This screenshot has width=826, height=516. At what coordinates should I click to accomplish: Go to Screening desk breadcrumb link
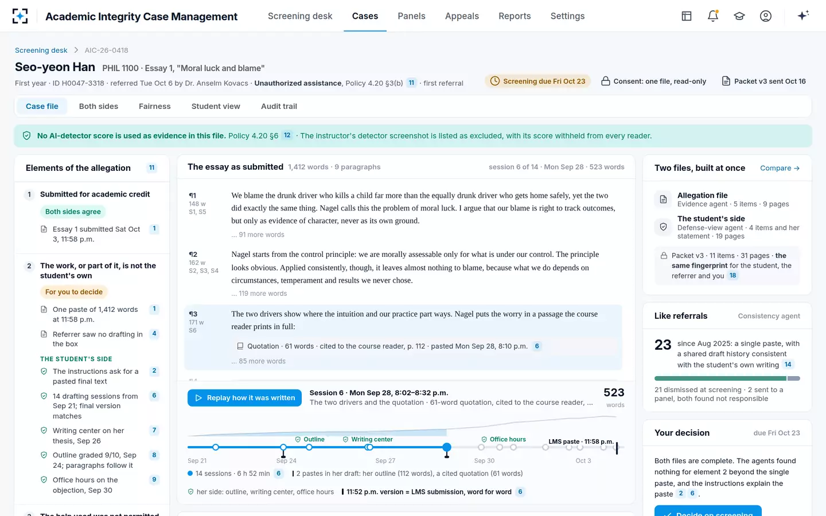point(41,50)
